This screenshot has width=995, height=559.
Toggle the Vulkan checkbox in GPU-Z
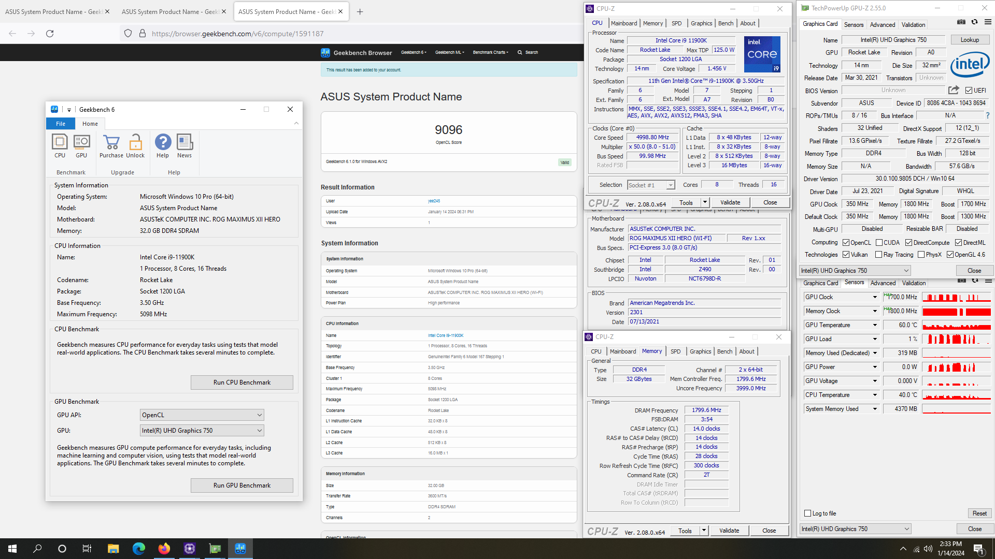(x=846, y=255)
